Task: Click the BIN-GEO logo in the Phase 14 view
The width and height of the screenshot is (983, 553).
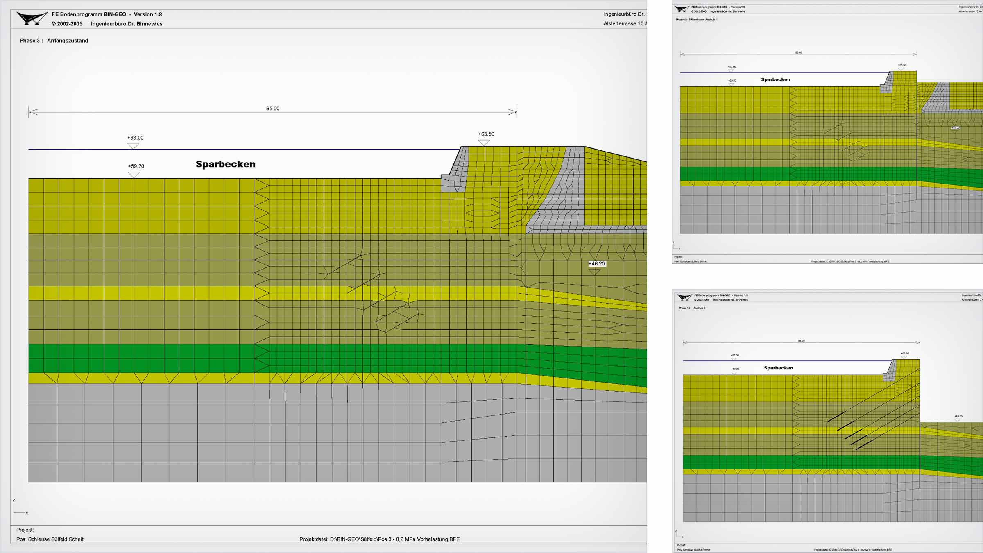Action: point(685,297)
